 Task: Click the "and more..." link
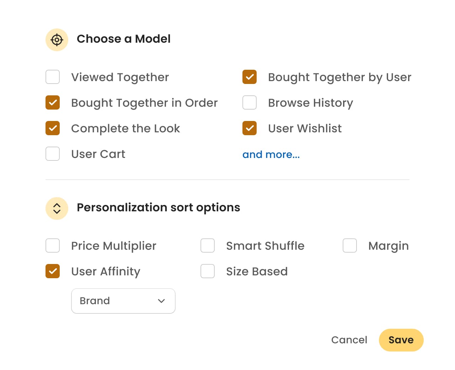271,154
